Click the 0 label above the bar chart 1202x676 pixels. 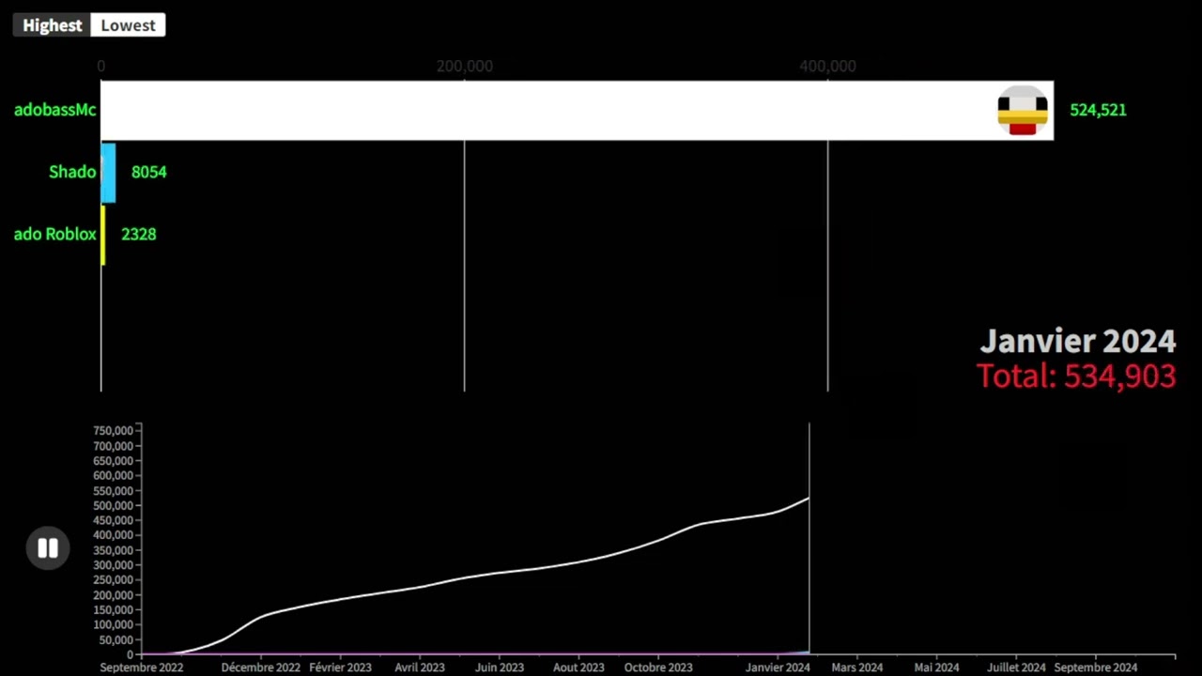coord(101,66)
